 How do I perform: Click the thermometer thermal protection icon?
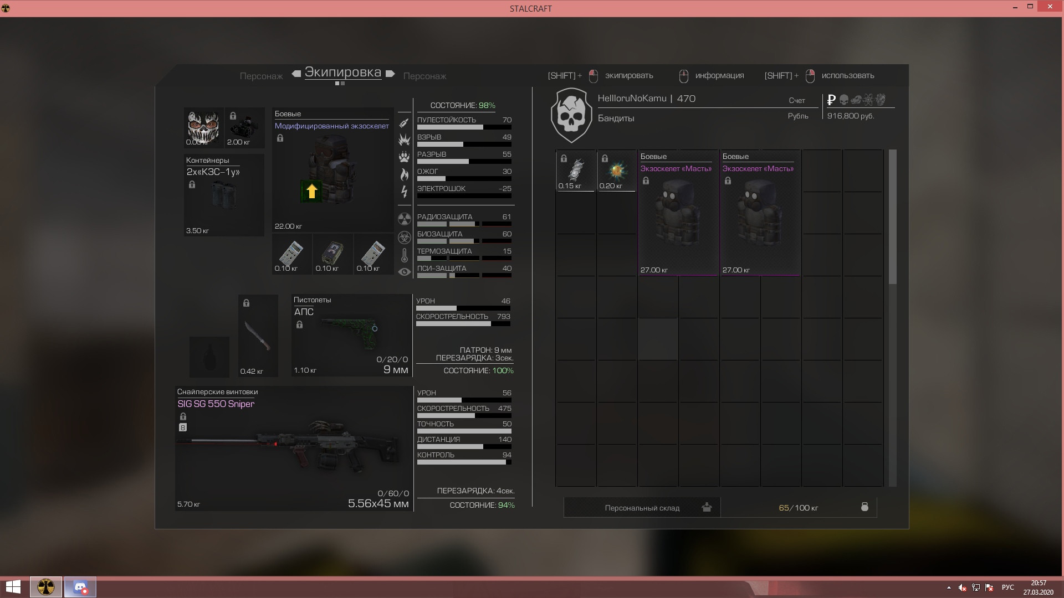tap(405, 255)
